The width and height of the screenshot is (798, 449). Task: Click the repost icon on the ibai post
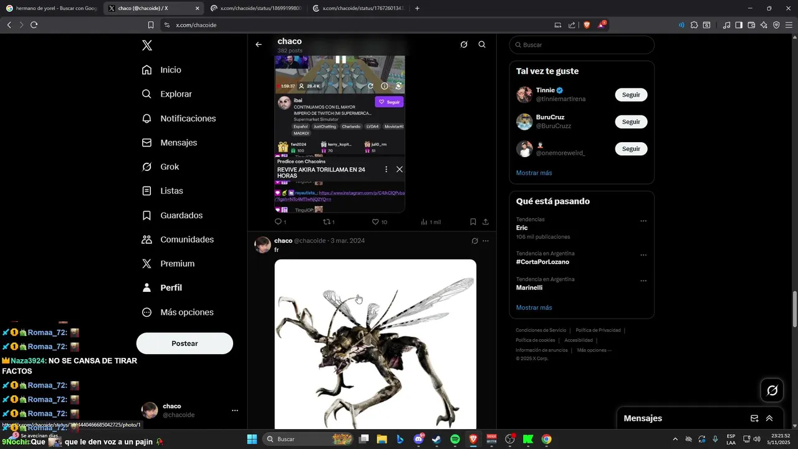(326, 221)
